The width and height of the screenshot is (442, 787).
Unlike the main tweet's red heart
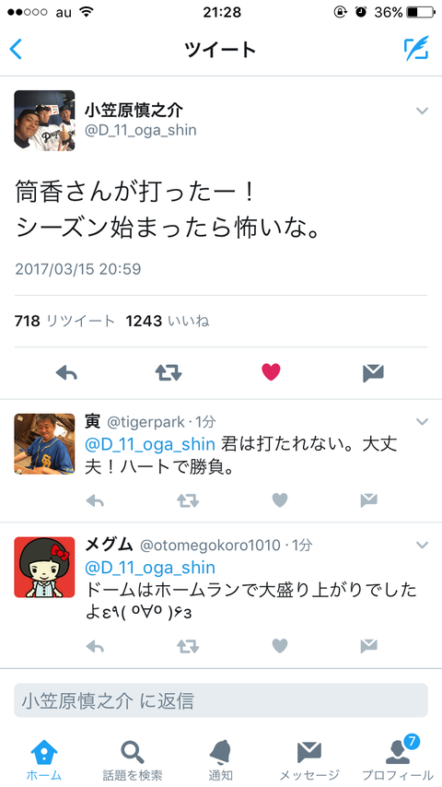(x=271, y=372)
